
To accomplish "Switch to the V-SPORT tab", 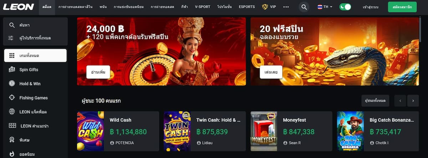I will tap(203, 7).
